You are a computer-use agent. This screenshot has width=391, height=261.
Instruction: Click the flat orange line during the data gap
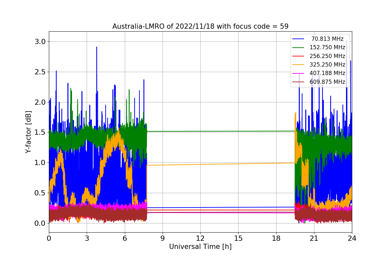221,164
